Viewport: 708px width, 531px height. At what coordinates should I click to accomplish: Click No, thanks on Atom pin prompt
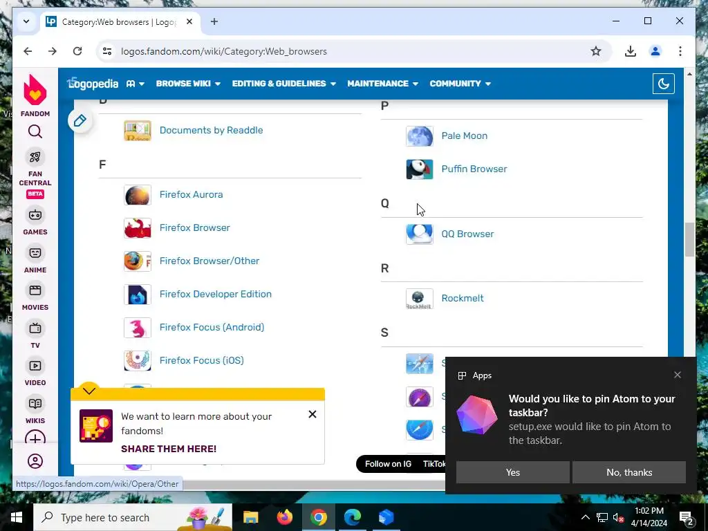click(x=629, y=472)
